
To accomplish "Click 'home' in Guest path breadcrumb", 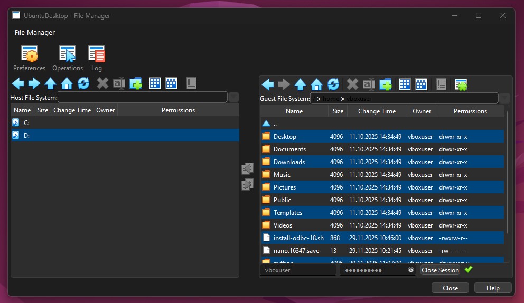I will click(x=331, y=99).
